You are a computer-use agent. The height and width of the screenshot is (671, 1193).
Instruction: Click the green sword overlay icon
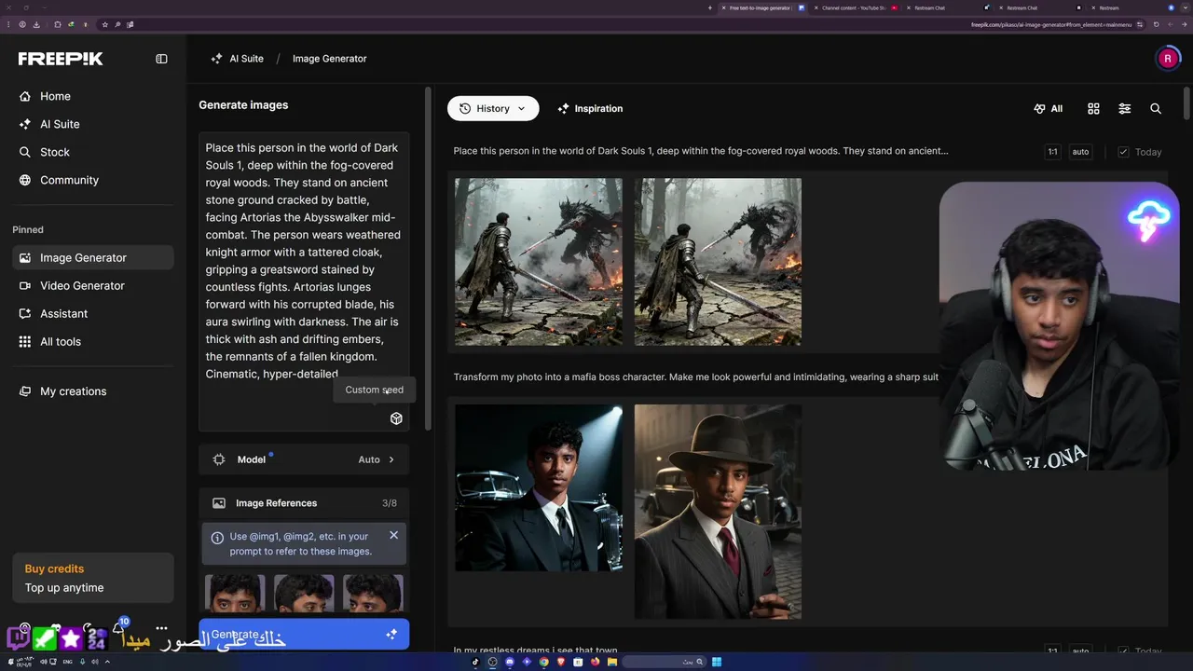pos(44,638)
